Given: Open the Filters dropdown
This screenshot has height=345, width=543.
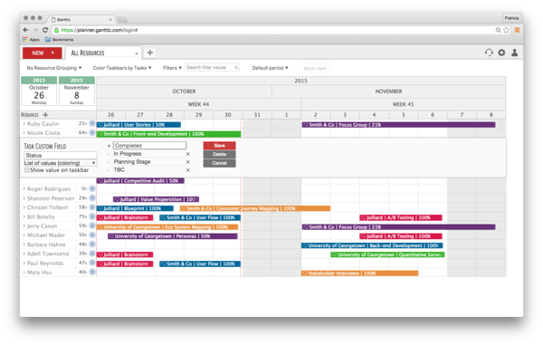Looking at the screenshot, I should [172, 68].
